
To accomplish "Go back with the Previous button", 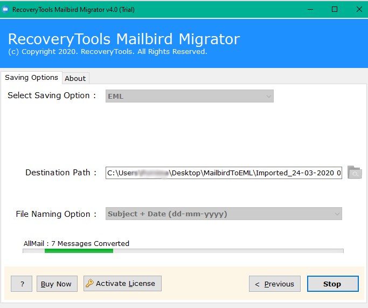I will [275, 284].
